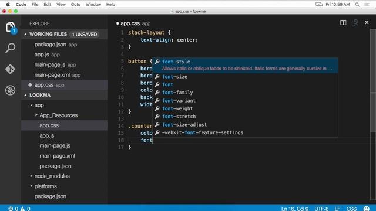Click the errors icon in status bar

click(x=11, y=209)
